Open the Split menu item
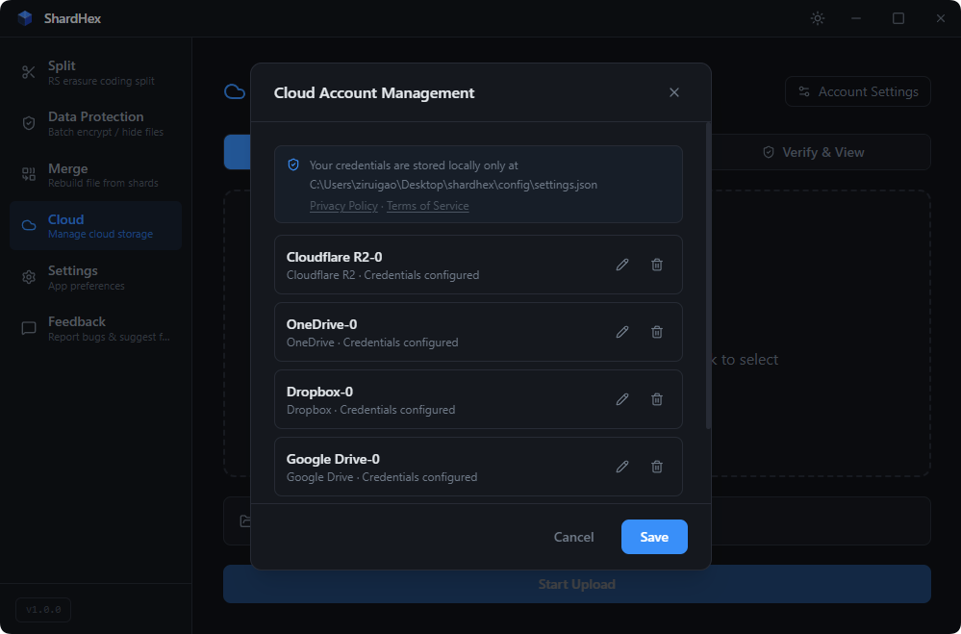 pos(95,72)
